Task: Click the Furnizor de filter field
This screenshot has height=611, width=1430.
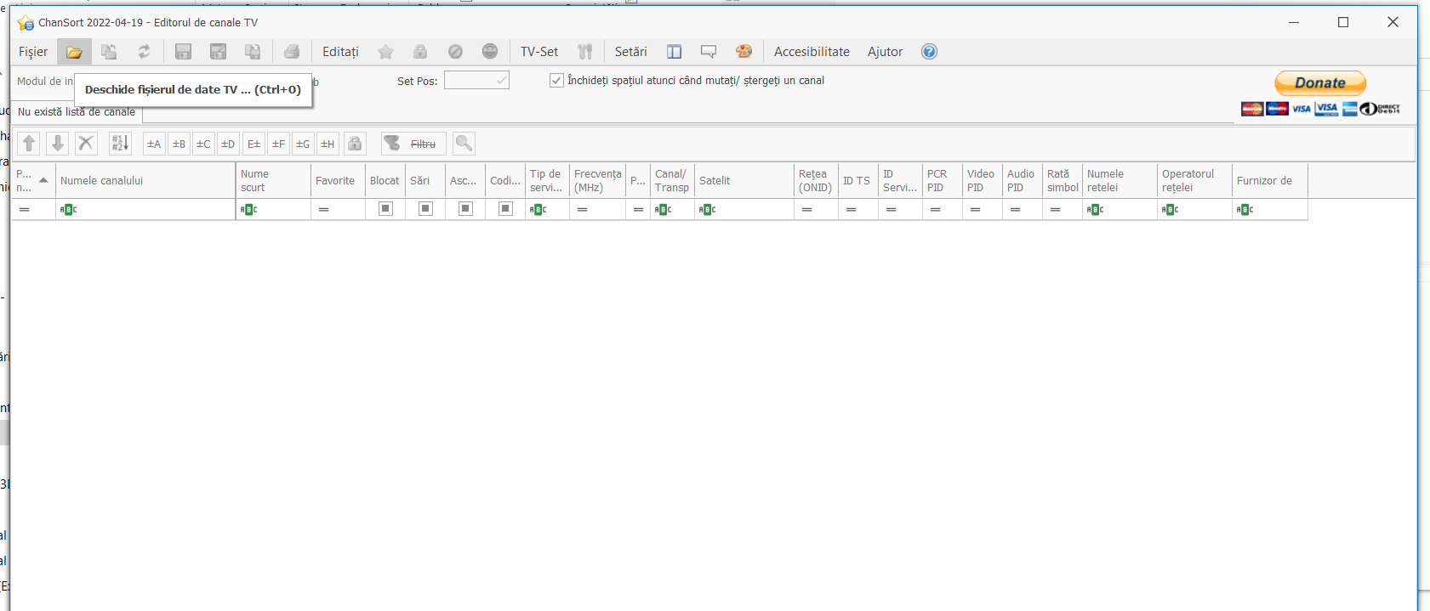Action: click(1270, 209)
